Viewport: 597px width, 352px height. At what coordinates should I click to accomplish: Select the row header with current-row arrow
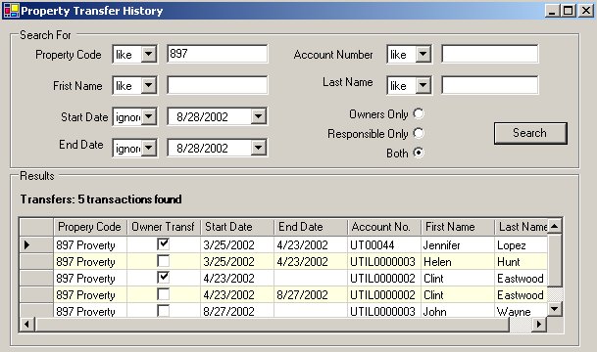tap(36, 244)
